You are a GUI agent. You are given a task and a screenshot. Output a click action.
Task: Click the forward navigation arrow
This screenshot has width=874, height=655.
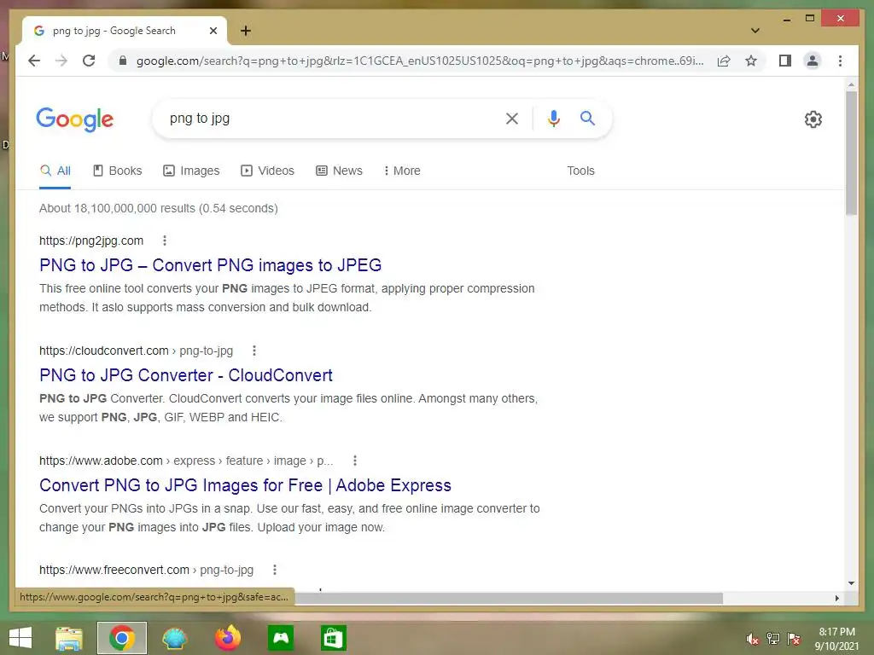point(61,61)
